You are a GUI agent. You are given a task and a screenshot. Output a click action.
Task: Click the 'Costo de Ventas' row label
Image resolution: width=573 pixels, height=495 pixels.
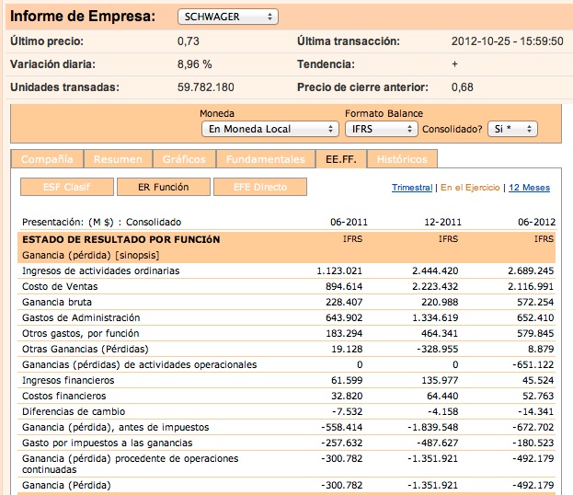(x=60, y=287)
